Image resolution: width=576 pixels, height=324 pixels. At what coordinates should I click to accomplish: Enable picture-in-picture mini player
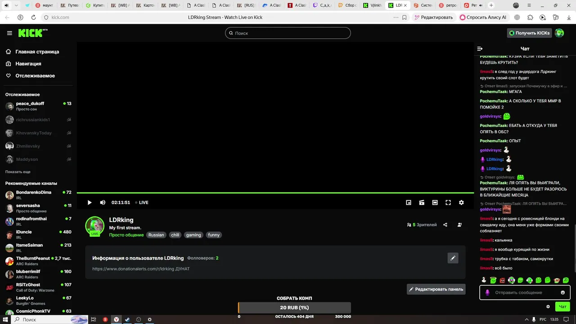[x=409, y=202]
